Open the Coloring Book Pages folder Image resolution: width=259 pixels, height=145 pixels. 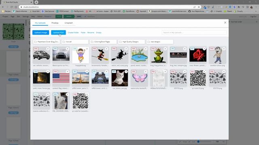pyautogui.click(x=103, y=42)
